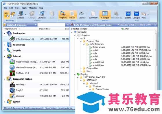
Task: Collapse the Screenshot makers group
Action: click(x=5, y=79)
